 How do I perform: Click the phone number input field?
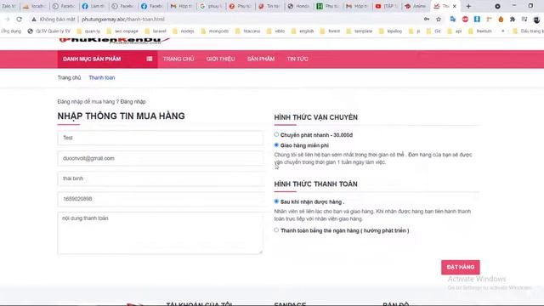161,199
